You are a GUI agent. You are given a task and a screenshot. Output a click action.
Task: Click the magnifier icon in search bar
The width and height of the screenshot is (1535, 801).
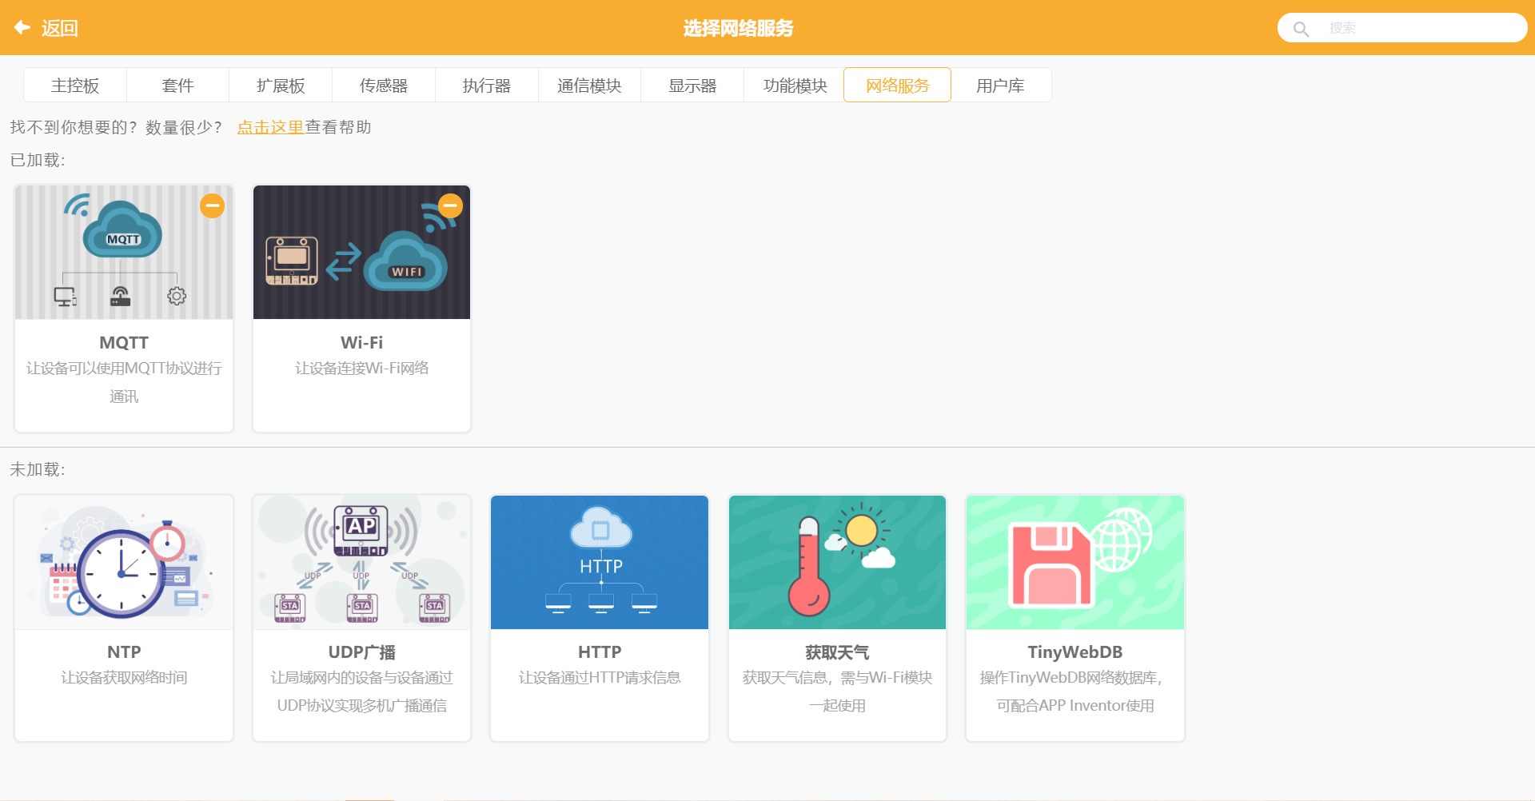1301,27
